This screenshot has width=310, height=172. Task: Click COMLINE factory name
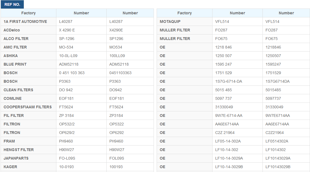coord(13,98)
